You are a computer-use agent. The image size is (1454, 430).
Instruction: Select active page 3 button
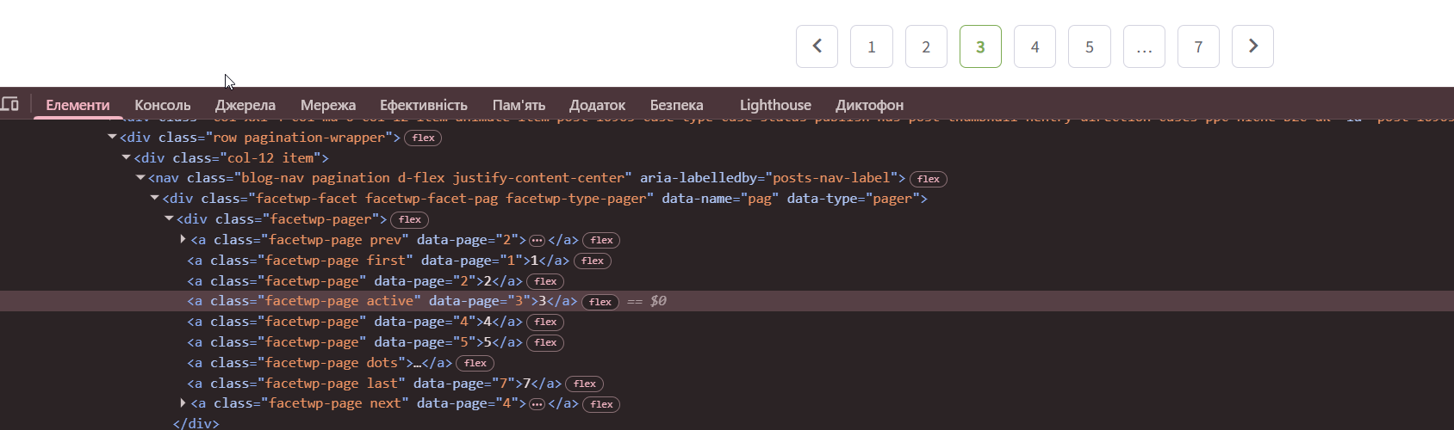point(980,46)
